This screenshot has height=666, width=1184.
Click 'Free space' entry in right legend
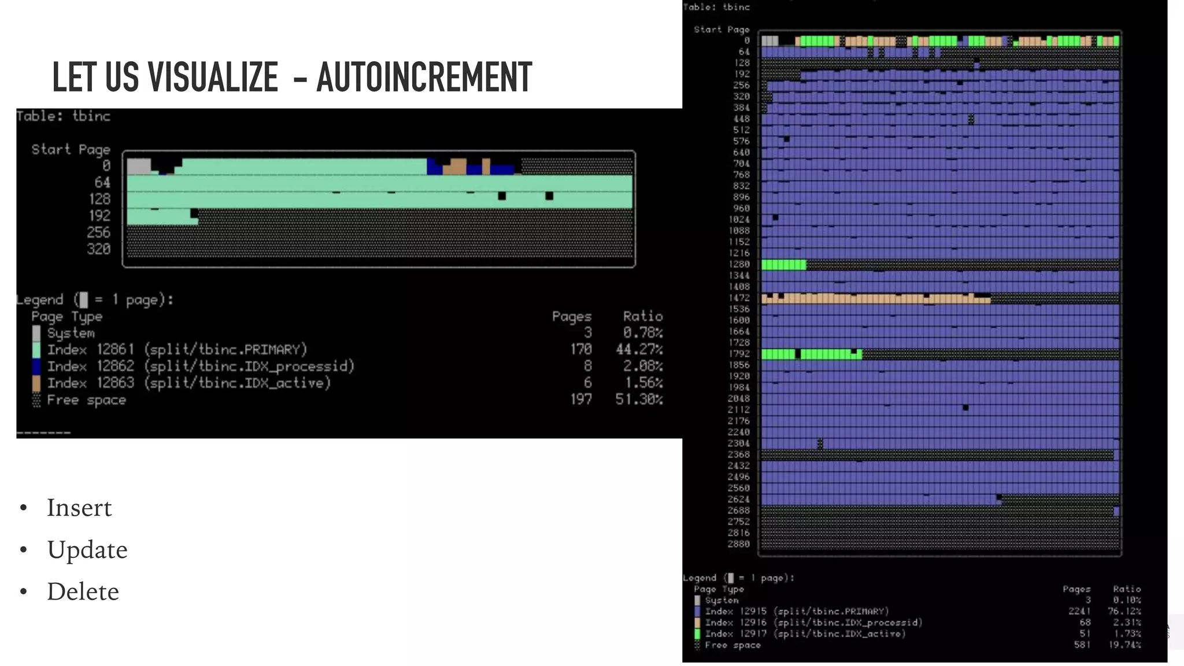coord(733,645)
